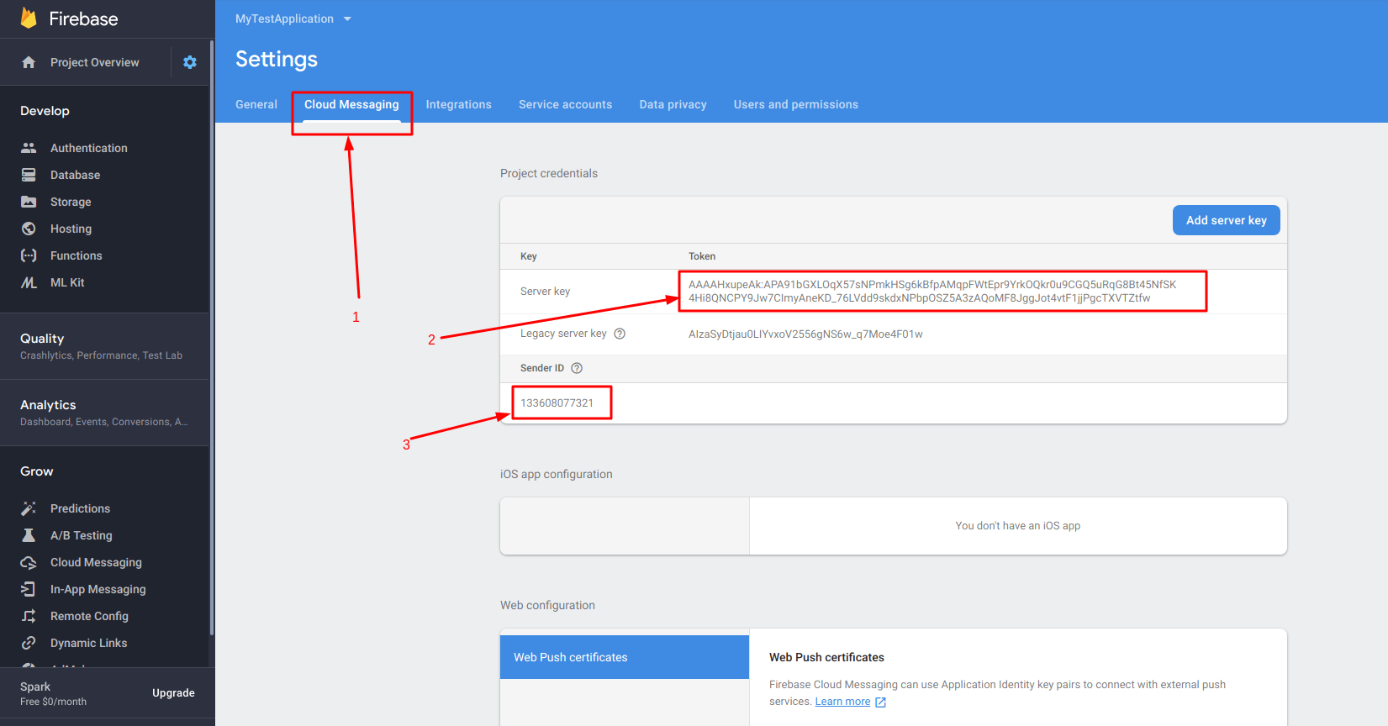Open Dynamic Links under Grow
1388x726 pixels.
88,643
